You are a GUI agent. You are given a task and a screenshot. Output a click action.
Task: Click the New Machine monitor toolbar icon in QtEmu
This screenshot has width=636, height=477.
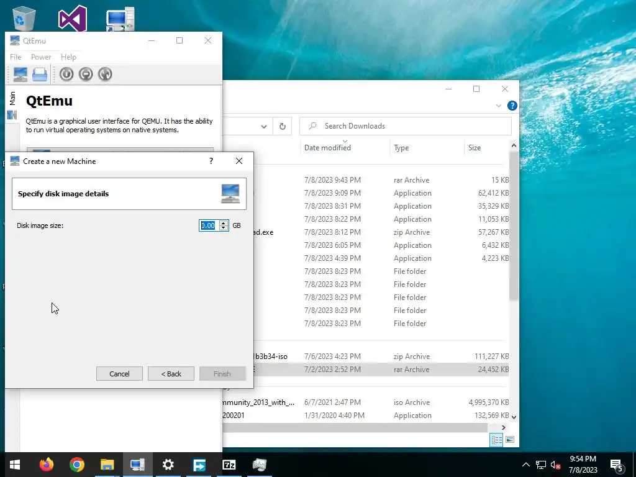[20, 75]
